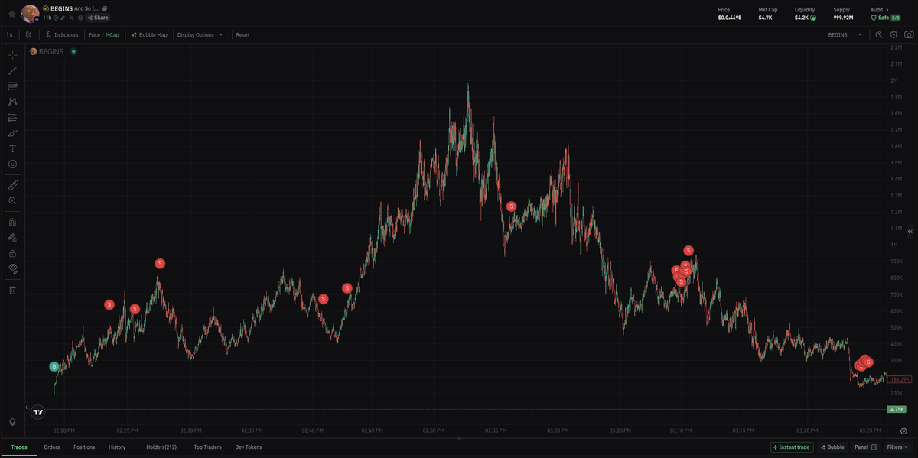
Task: Click the liquidity lock icon
Action: [x=813, y=18]
